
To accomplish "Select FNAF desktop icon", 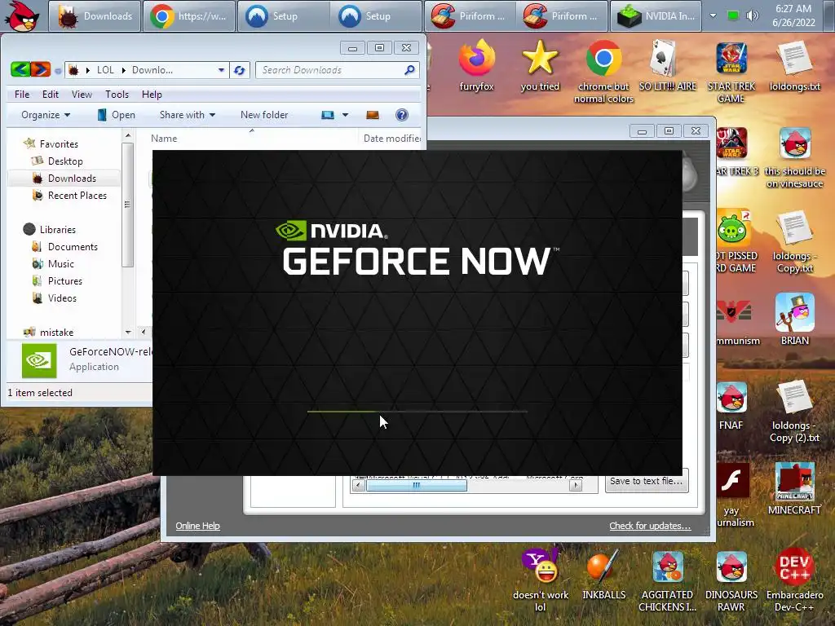I will [731, 406].
